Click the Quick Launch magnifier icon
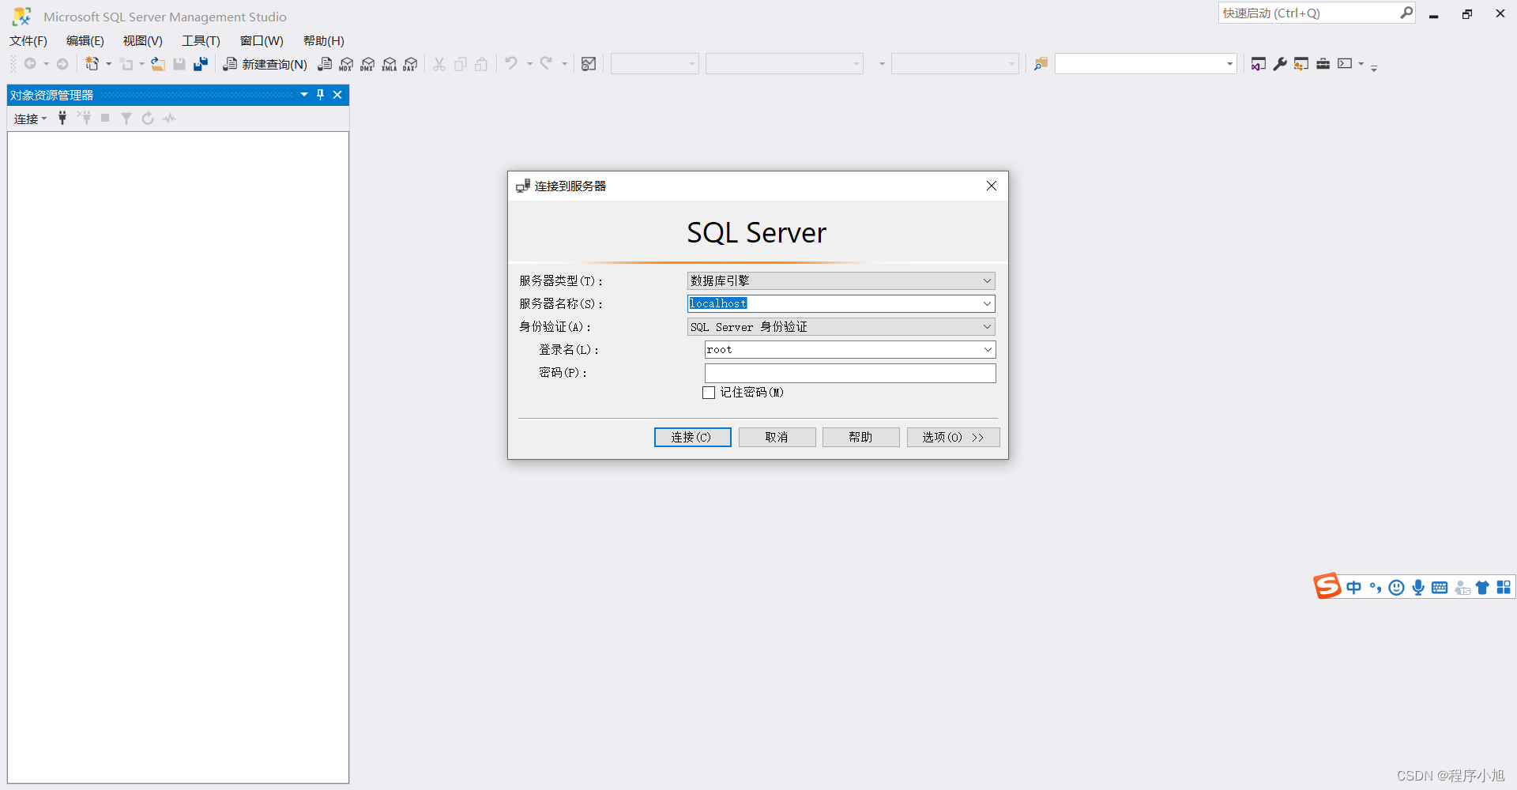 1406,13
